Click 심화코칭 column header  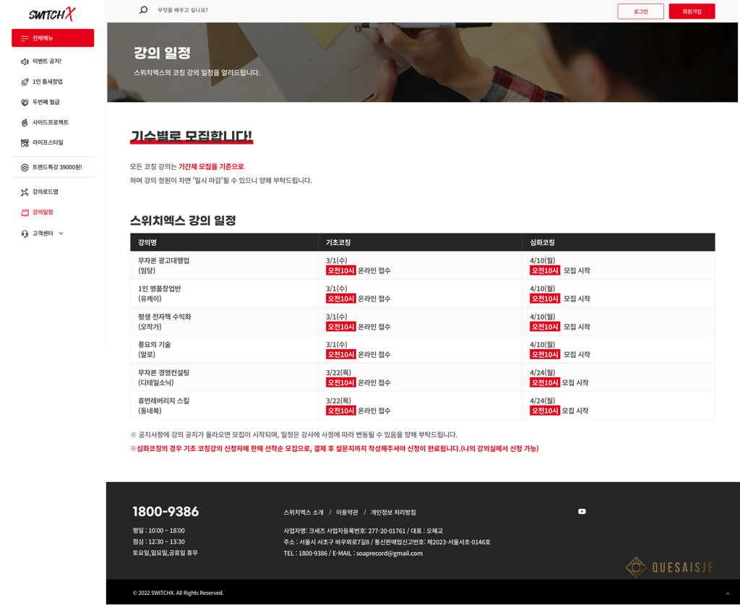(542, 242)
